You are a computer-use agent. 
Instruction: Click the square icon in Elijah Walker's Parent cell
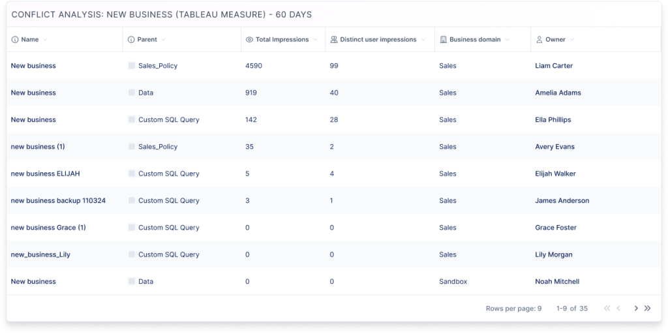[132, 174]
